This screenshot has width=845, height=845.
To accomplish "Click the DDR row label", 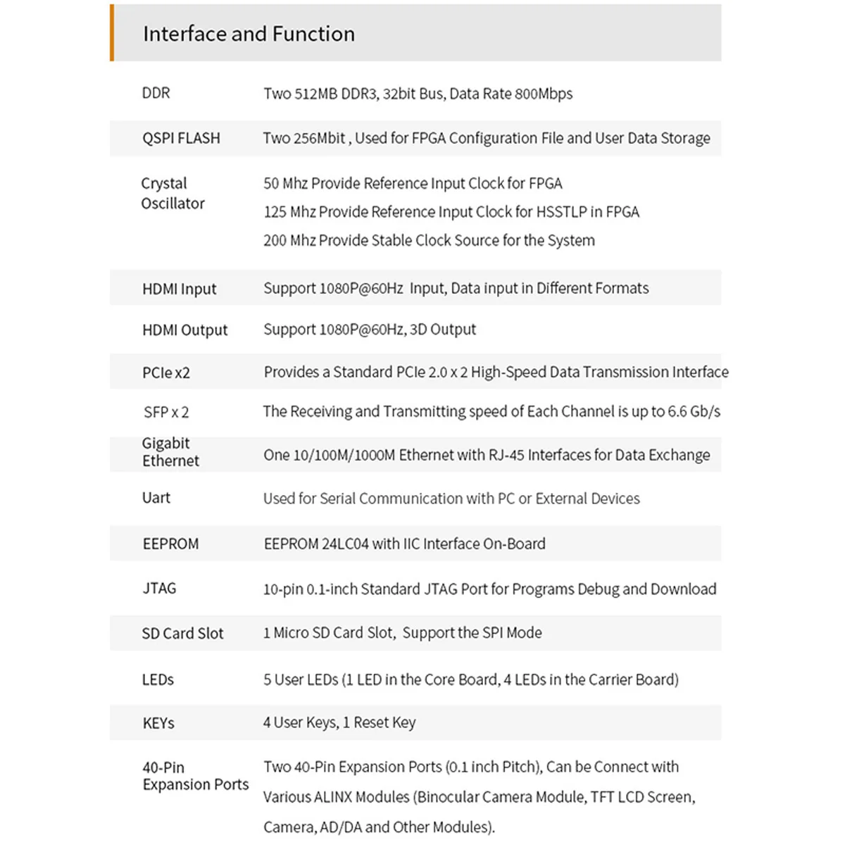I will coord(156,93).
